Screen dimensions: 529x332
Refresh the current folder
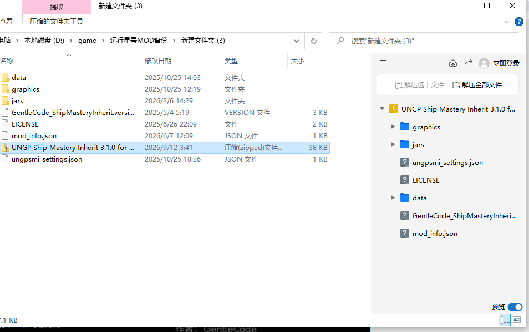tap(313, 41)
